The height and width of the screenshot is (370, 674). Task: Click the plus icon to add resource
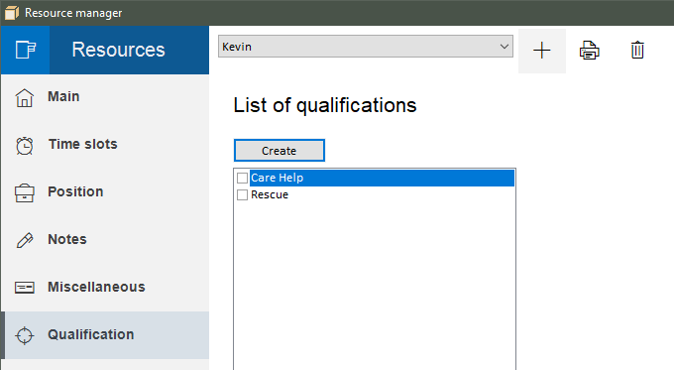[x=541, y=51]
